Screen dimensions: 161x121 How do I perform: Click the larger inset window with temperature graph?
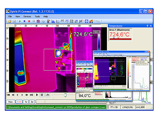121,71
